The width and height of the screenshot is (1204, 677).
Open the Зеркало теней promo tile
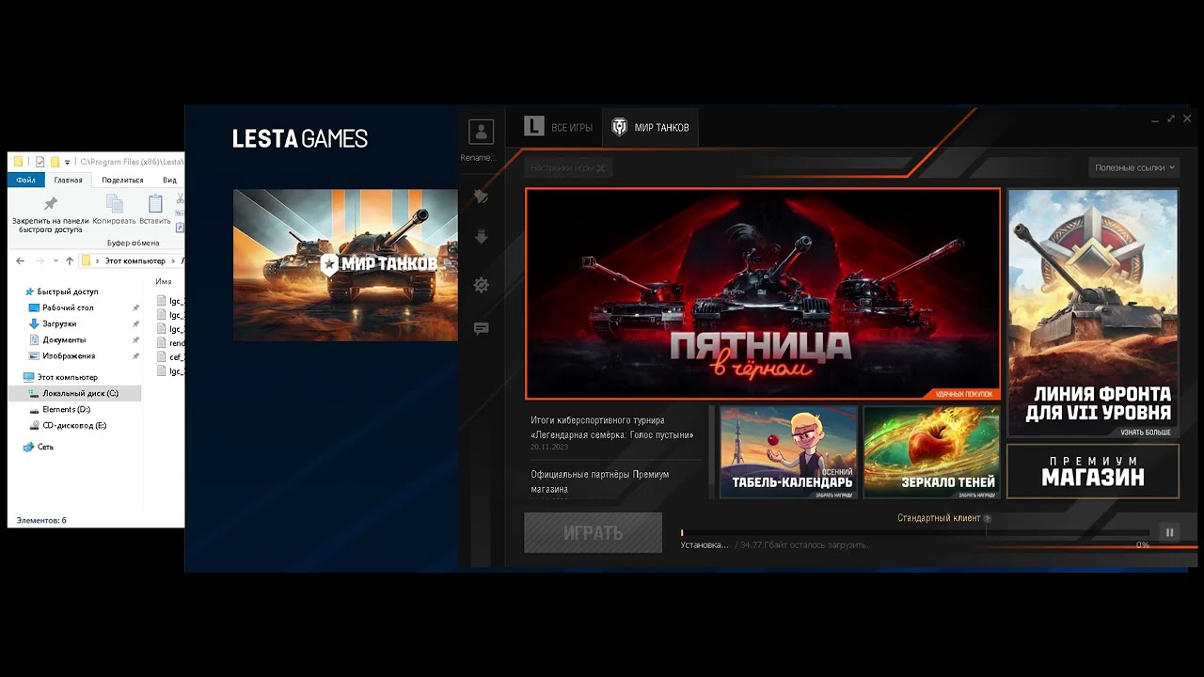coord(931,452)
